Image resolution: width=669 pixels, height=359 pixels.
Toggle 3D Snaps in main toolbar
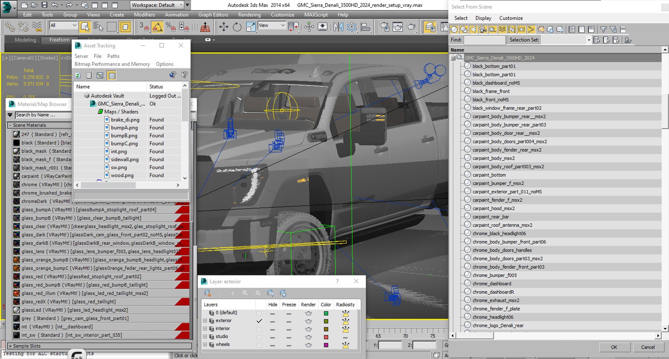pyautogui.click(x=144, y=27)
